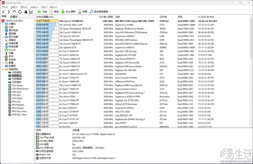
Task: Open the user profile toolbar icon
Action: pos(26,11)
